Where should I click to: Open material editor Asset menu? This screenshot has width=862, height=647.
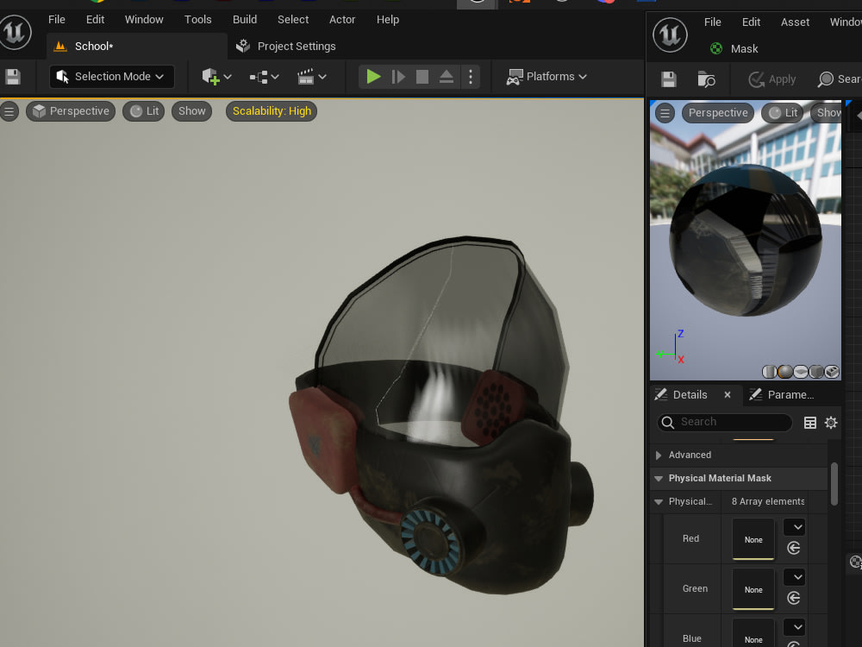795,22
